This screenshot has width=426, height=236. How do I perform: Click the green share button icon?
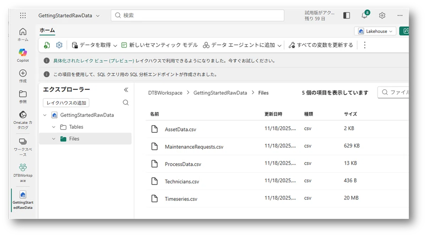tap(404, 31)
